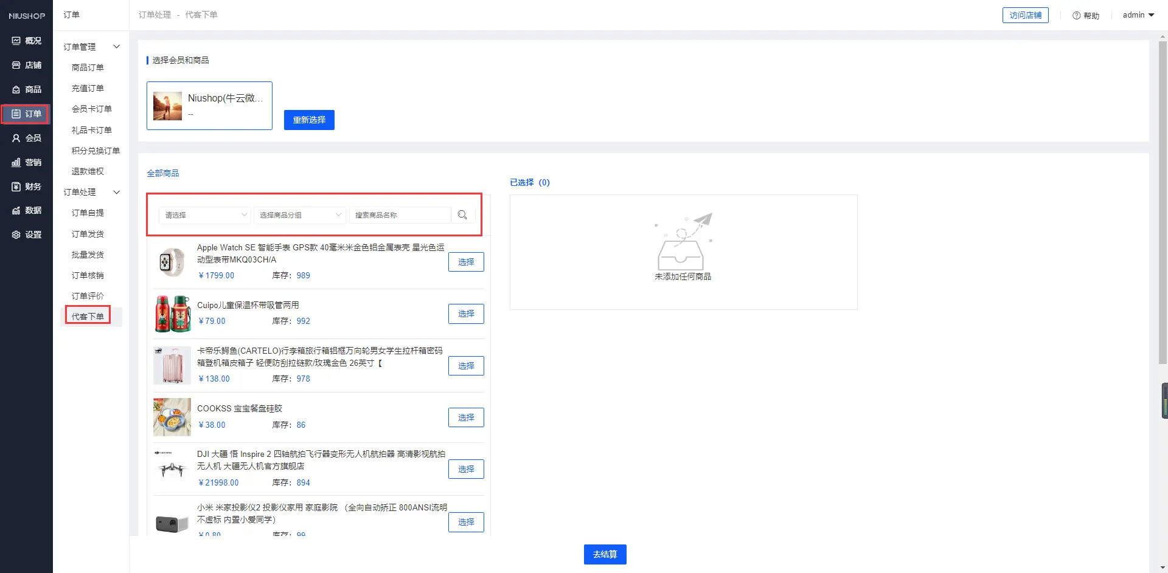Select 退款维权 from order submenu

(88, 171)
